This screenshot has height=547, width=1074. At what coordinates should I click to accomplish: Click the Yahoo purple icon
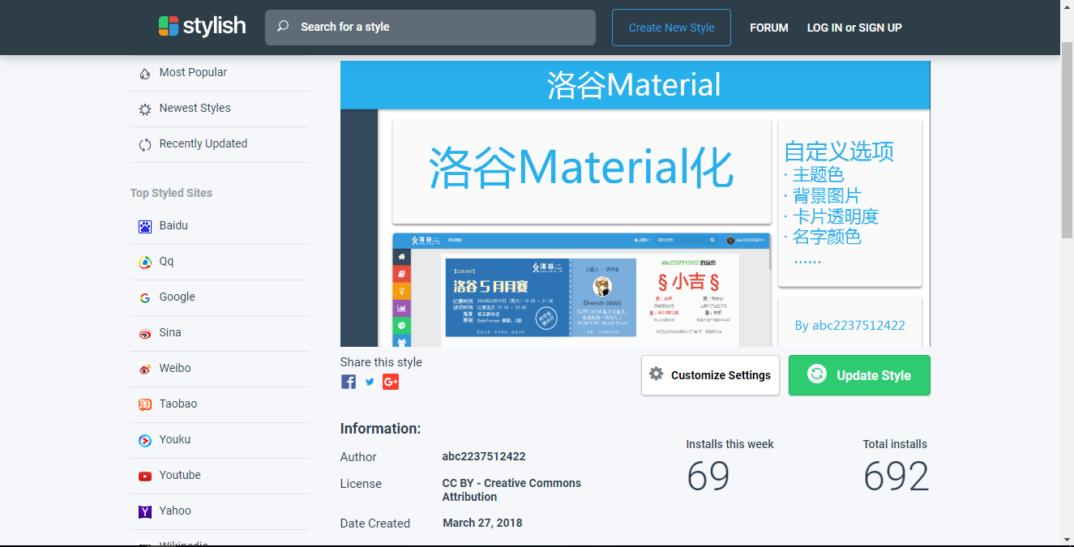tap(145, 512)
